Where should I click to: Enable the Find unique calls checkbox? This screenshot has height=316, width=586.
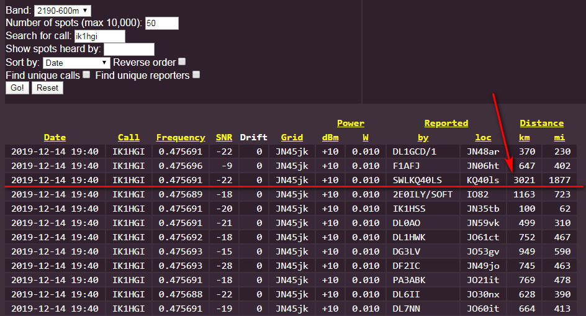click(x=86, y=74)
